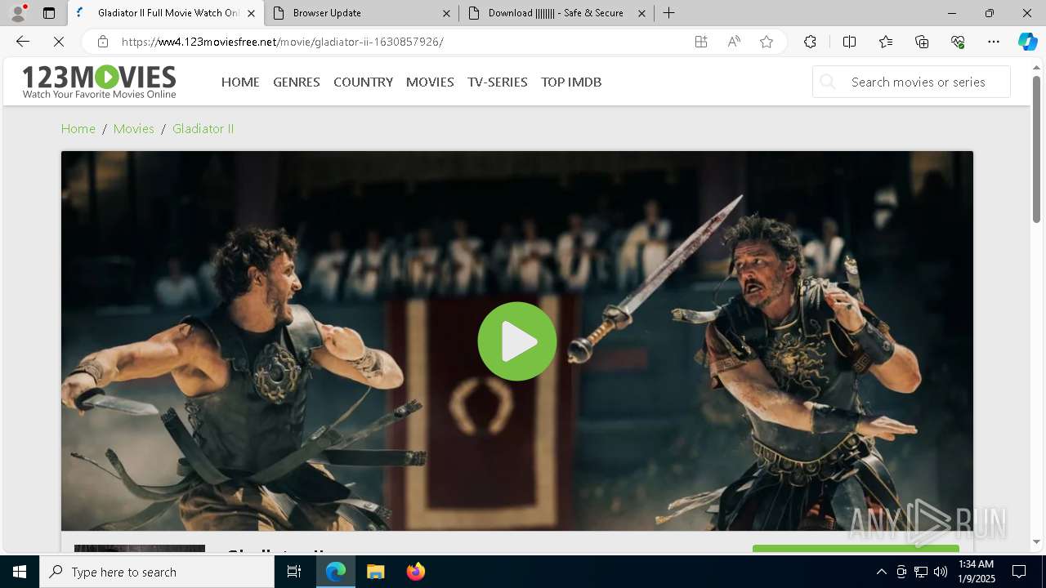The height and width of the screenshot is (588, 1046).
Task: Open the notification center
Action: (x=1019, y=572)
